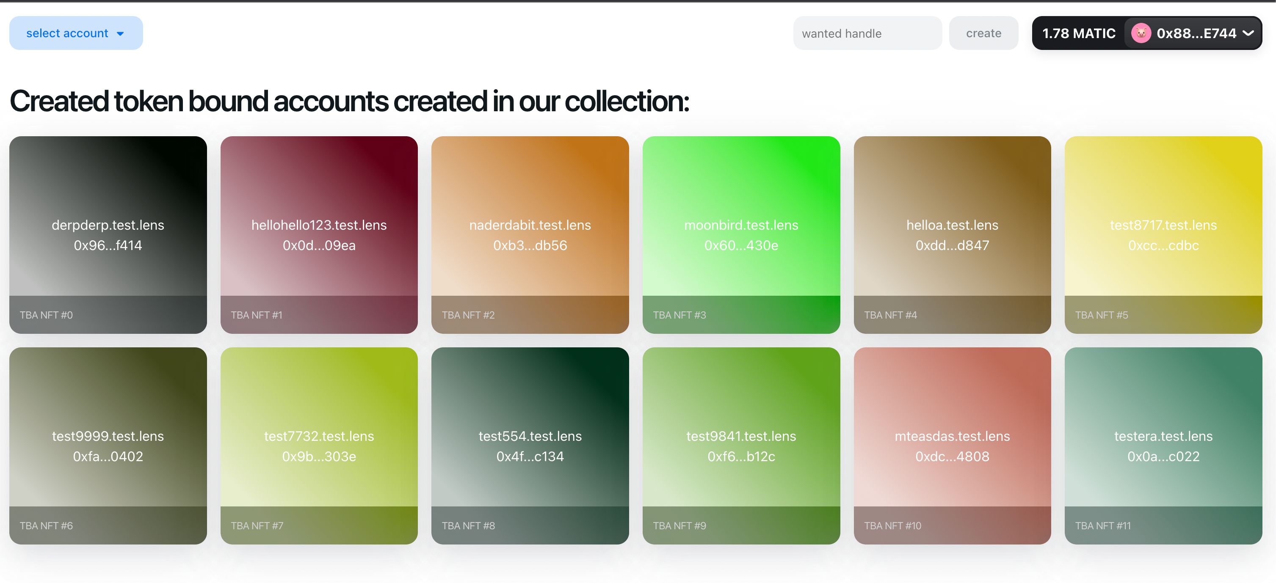Click address 0xcc...cdbc
Screen dimensions: 1276x583
(1163, 245)
